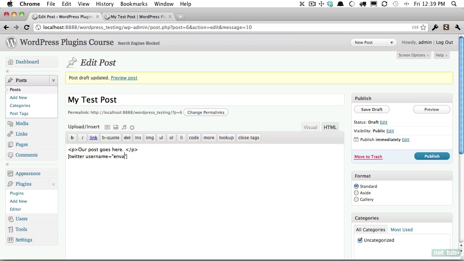The image size is (464, 261).
Task: Click the Tools sidebar icon
Action: pyautogui.click(x=10, y=229)
